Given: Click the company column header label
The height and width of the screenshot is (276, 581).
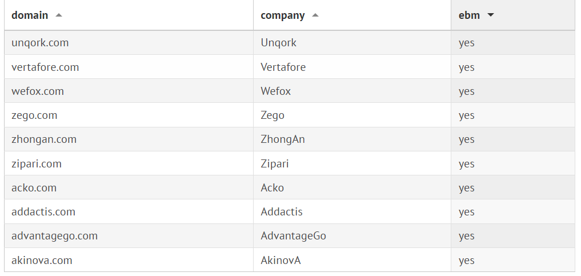Looking at the screenshot, I should (x=283, y=15).
